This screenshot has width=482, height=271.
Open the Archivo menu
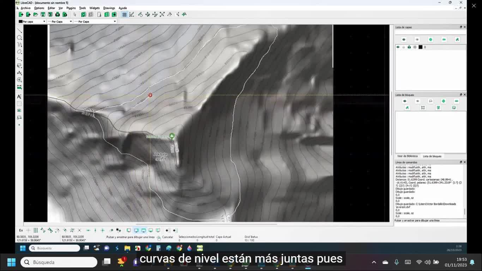pos(25,8)
